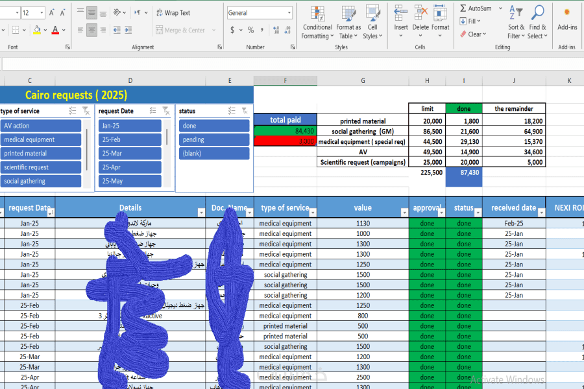Open the font color dropdown arrow
This screenshot has height=389, width=584.
64,30
